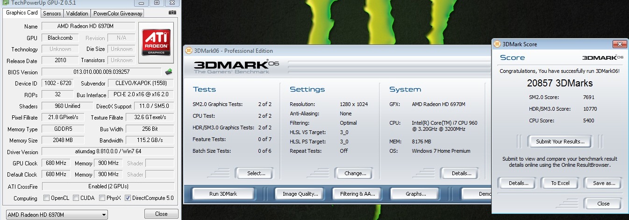629x220 pixels.
Task: Open Filtering & AA... button
Action: tap(357, 194)
